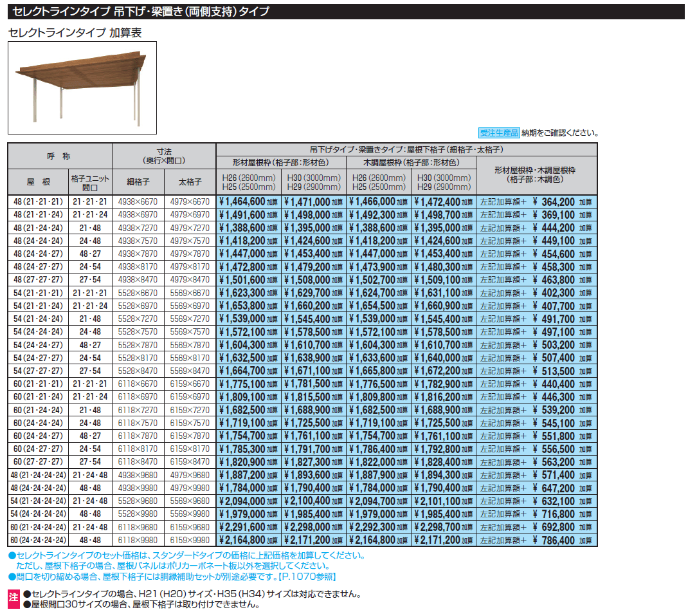Select the 太格子 column header
Viewport: 688px width, 612px height.
tap(190, 182)
